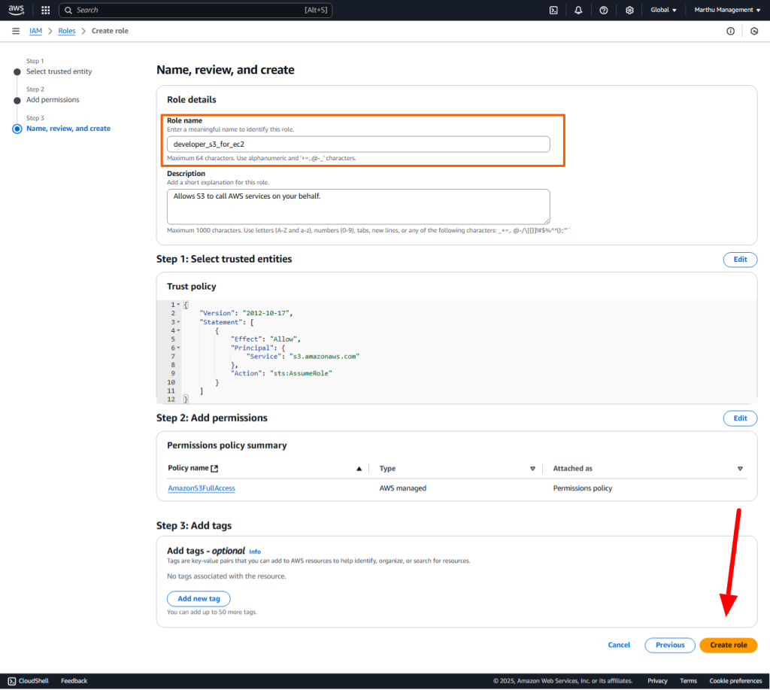Follow the IAM breadcrumb link

tap(35, 31)
